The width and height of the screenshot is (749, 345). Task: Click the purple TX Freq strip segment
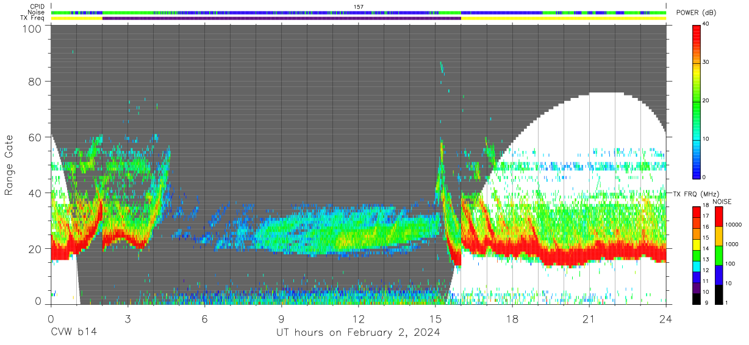pos(282,18)
